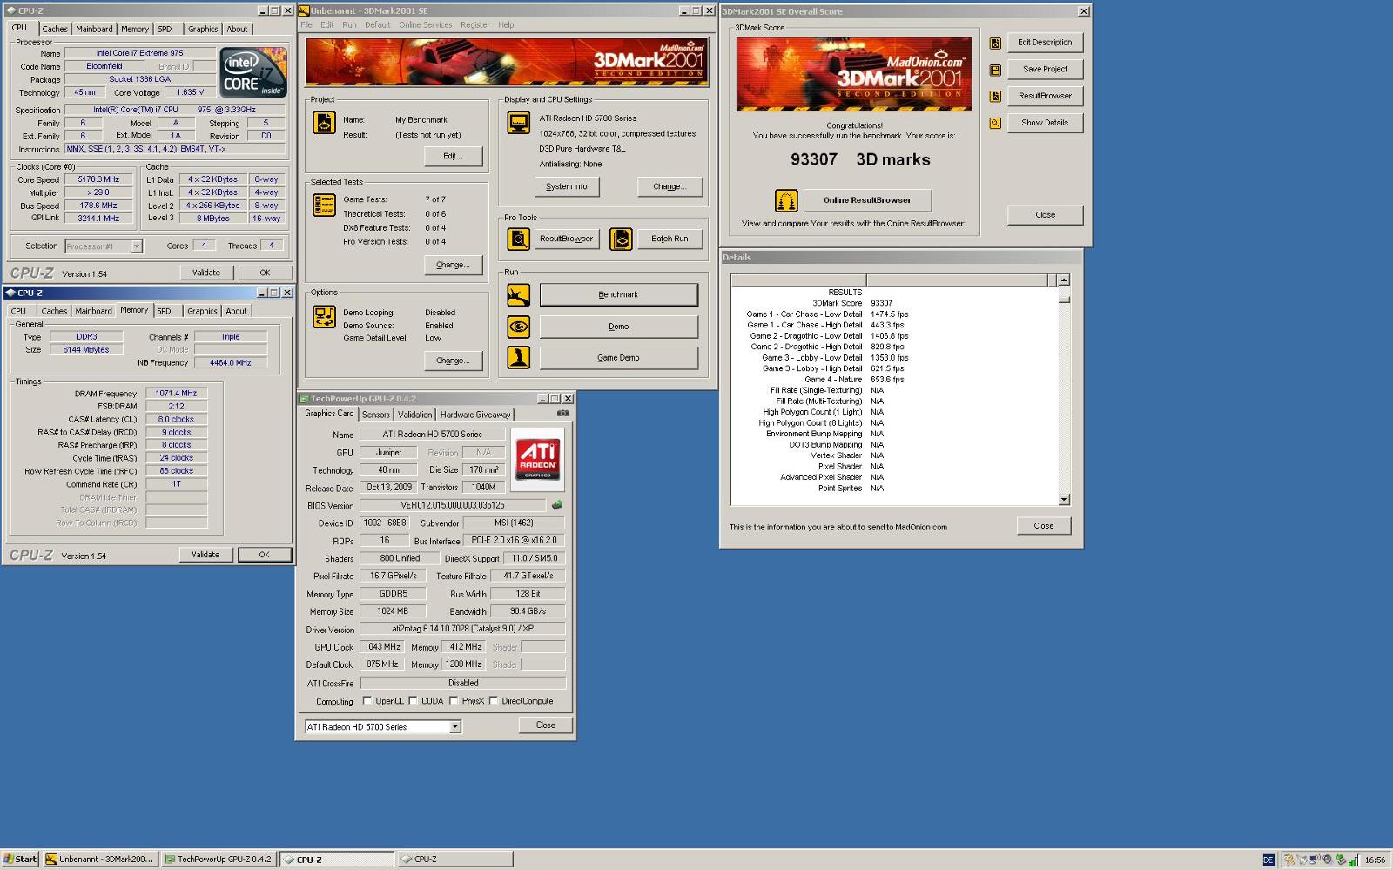Viewport: 1393px width, 870px height.
Task: Click the Show Details button
Action: pyautogui.click(x=1045, y=123)
